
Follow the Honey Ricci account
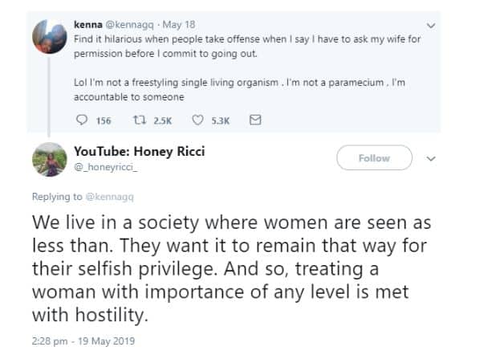[374, 158]
